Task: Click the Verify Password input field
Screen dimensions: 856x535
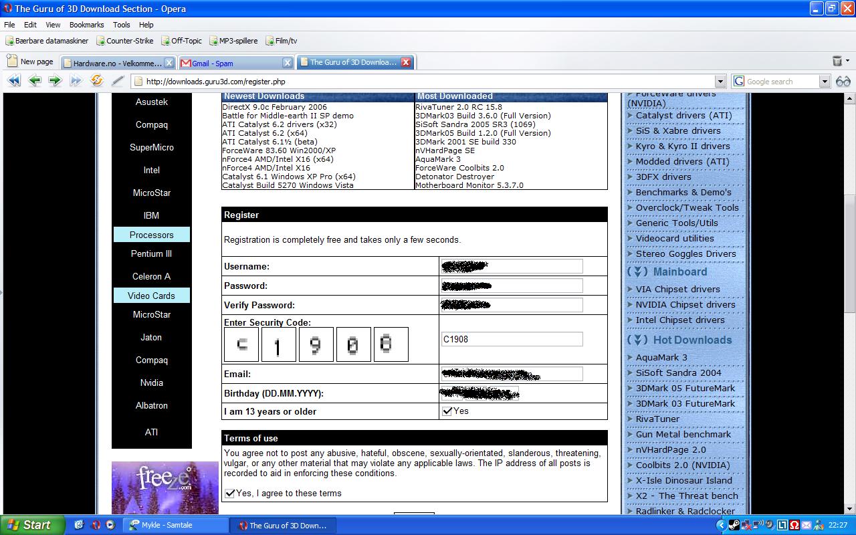Action: point(512,305)
